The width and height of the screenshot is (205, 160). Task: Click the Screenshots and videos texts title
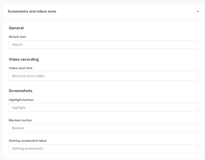coord(32,11)
